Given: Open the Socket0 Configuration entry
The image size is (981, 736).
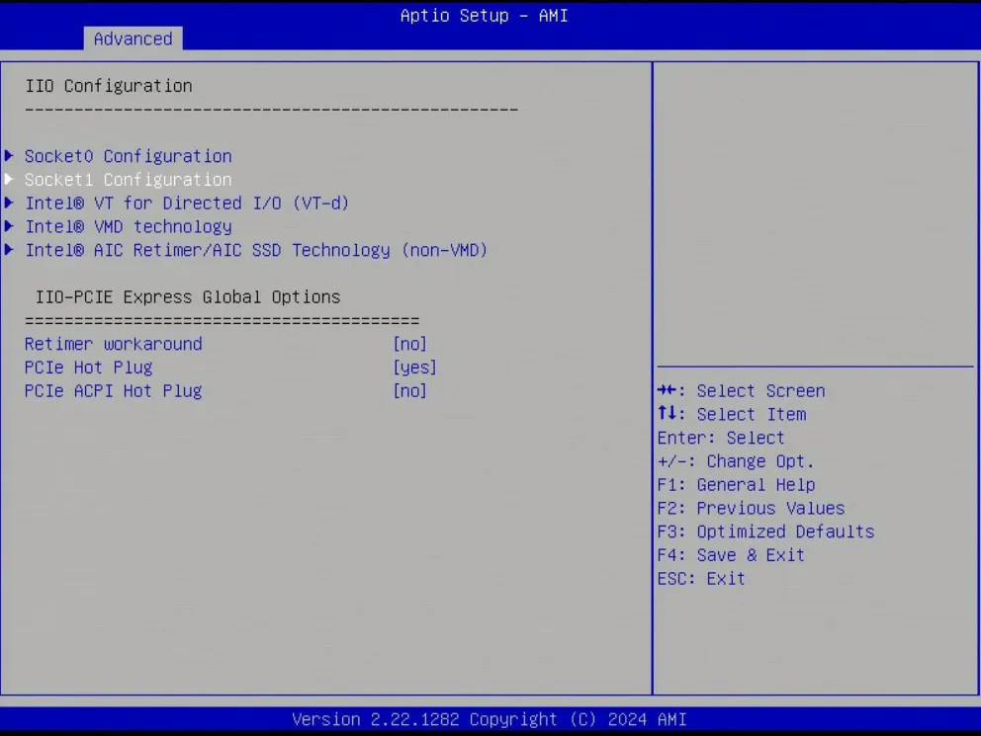Looking at the screenshot, I should coord(128,155).
